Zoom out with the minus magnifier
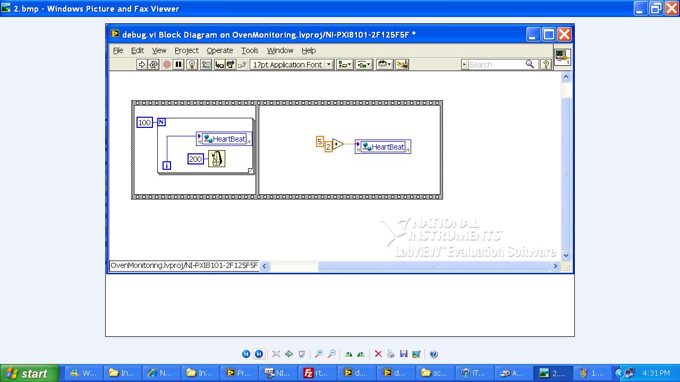The height and width of the screenshot is (382, 680). (331, 354)
